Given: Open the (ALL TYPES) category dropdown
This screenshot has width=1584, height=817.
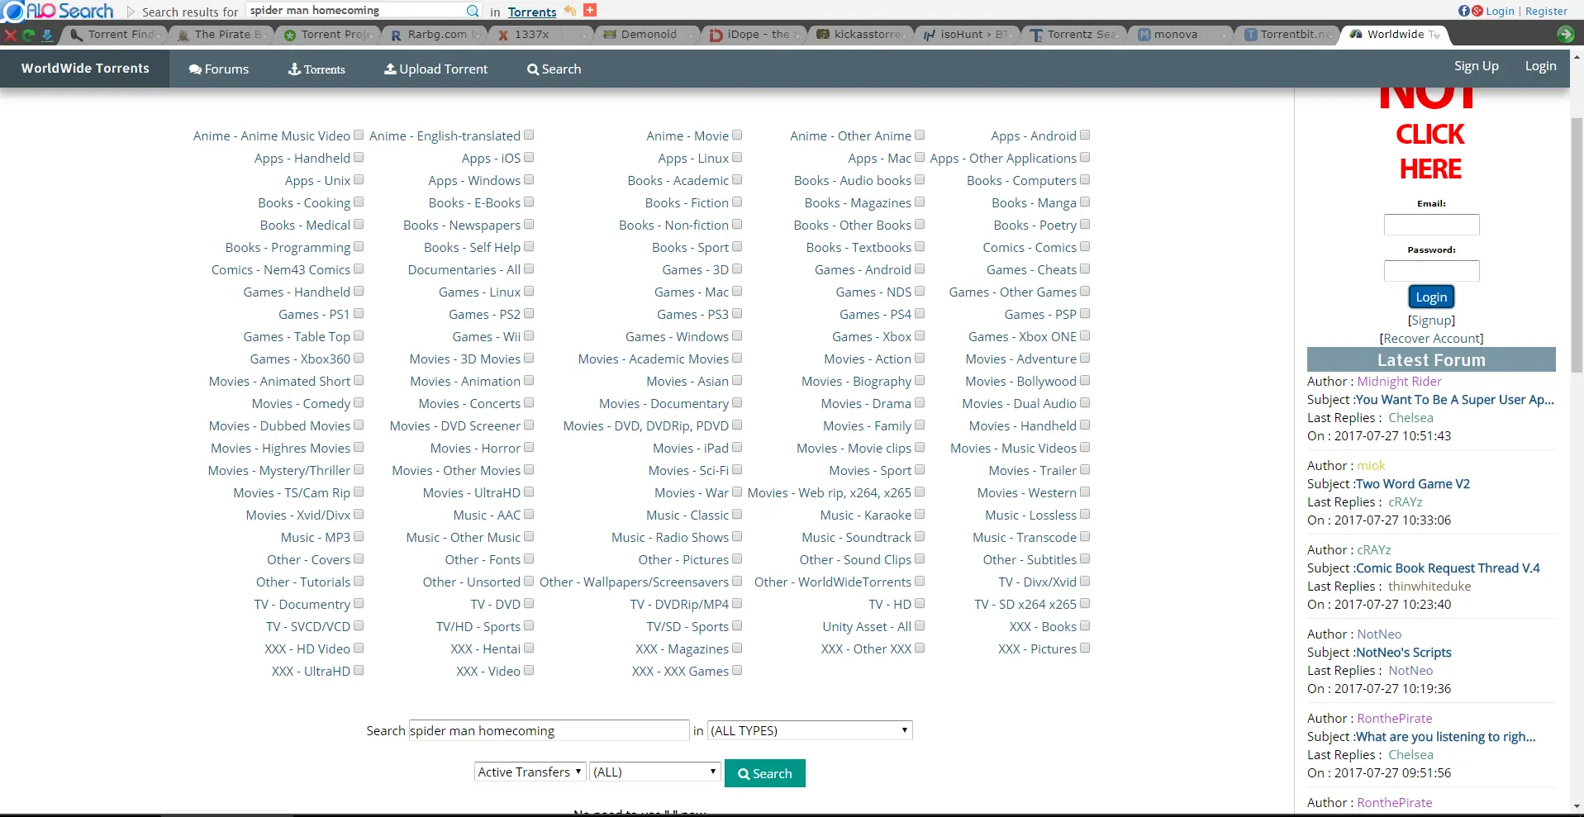Looking at the screenshot, I should 810,730.
